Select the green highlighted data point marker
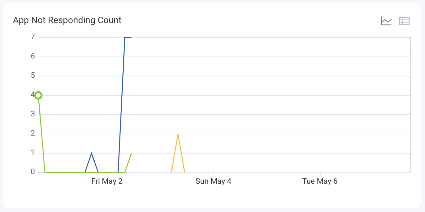The image size is (425, 212). click(x=39, y=95)
